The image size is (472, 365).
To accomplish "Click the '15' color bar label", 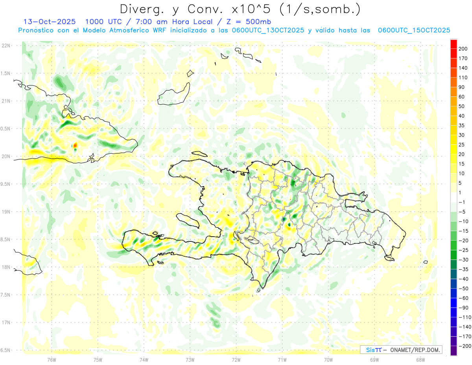I will [462, 164].
